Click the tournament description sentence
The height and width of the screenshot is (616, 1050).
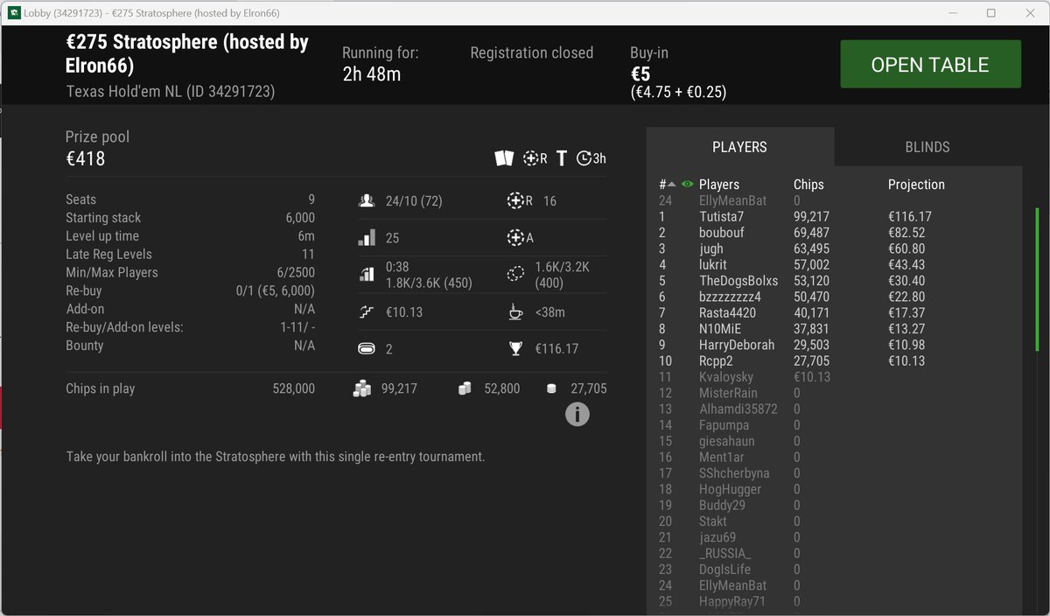click(276, 457)
